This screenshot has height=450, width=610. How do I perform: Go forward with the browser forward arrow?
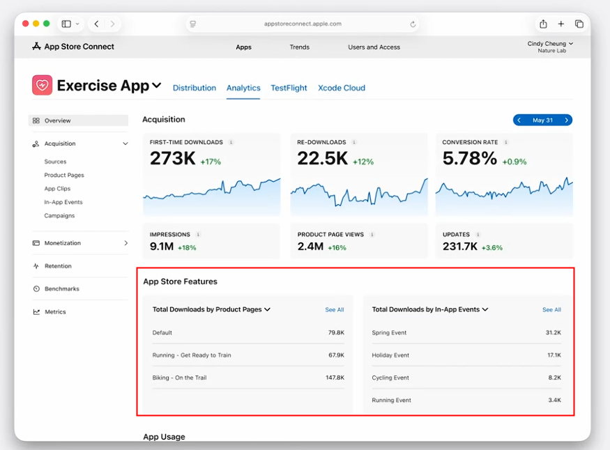(x=112, y=24)
